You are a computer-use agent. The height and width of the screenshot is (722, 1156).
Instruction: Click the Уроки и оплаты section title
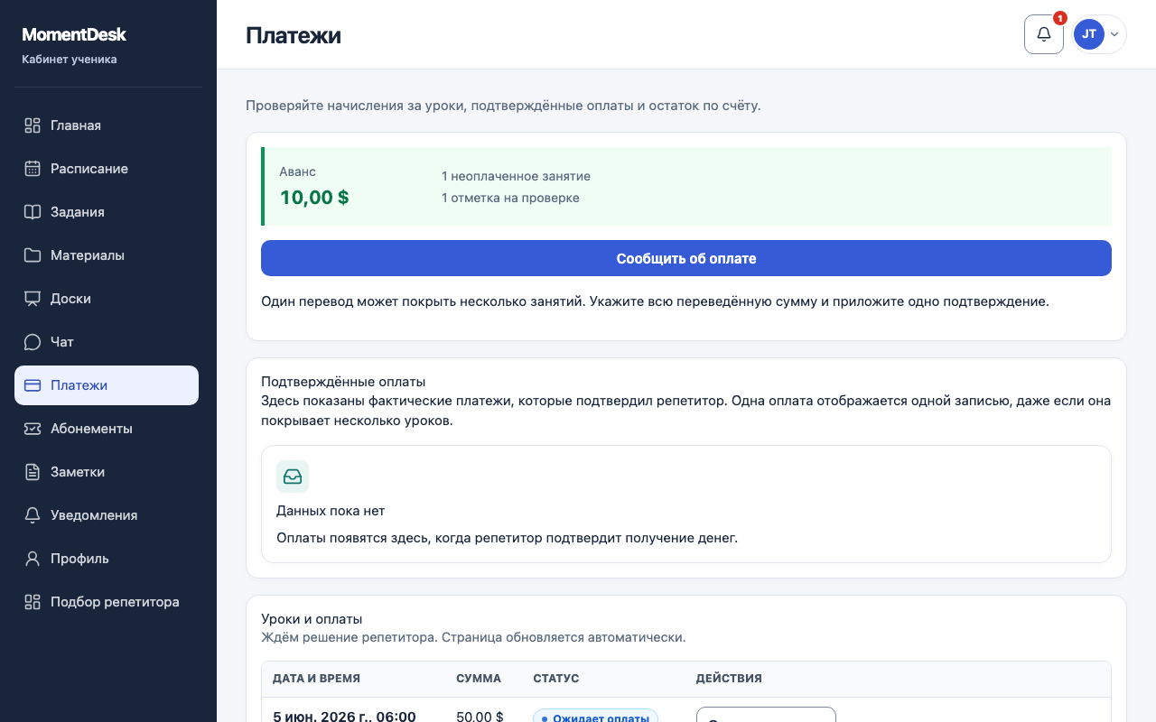312,619
